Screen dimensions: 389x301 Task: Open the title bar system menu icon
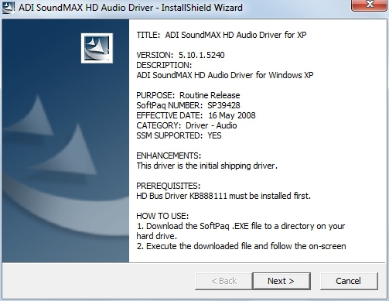pyautogui.click(x=8, y=7)
